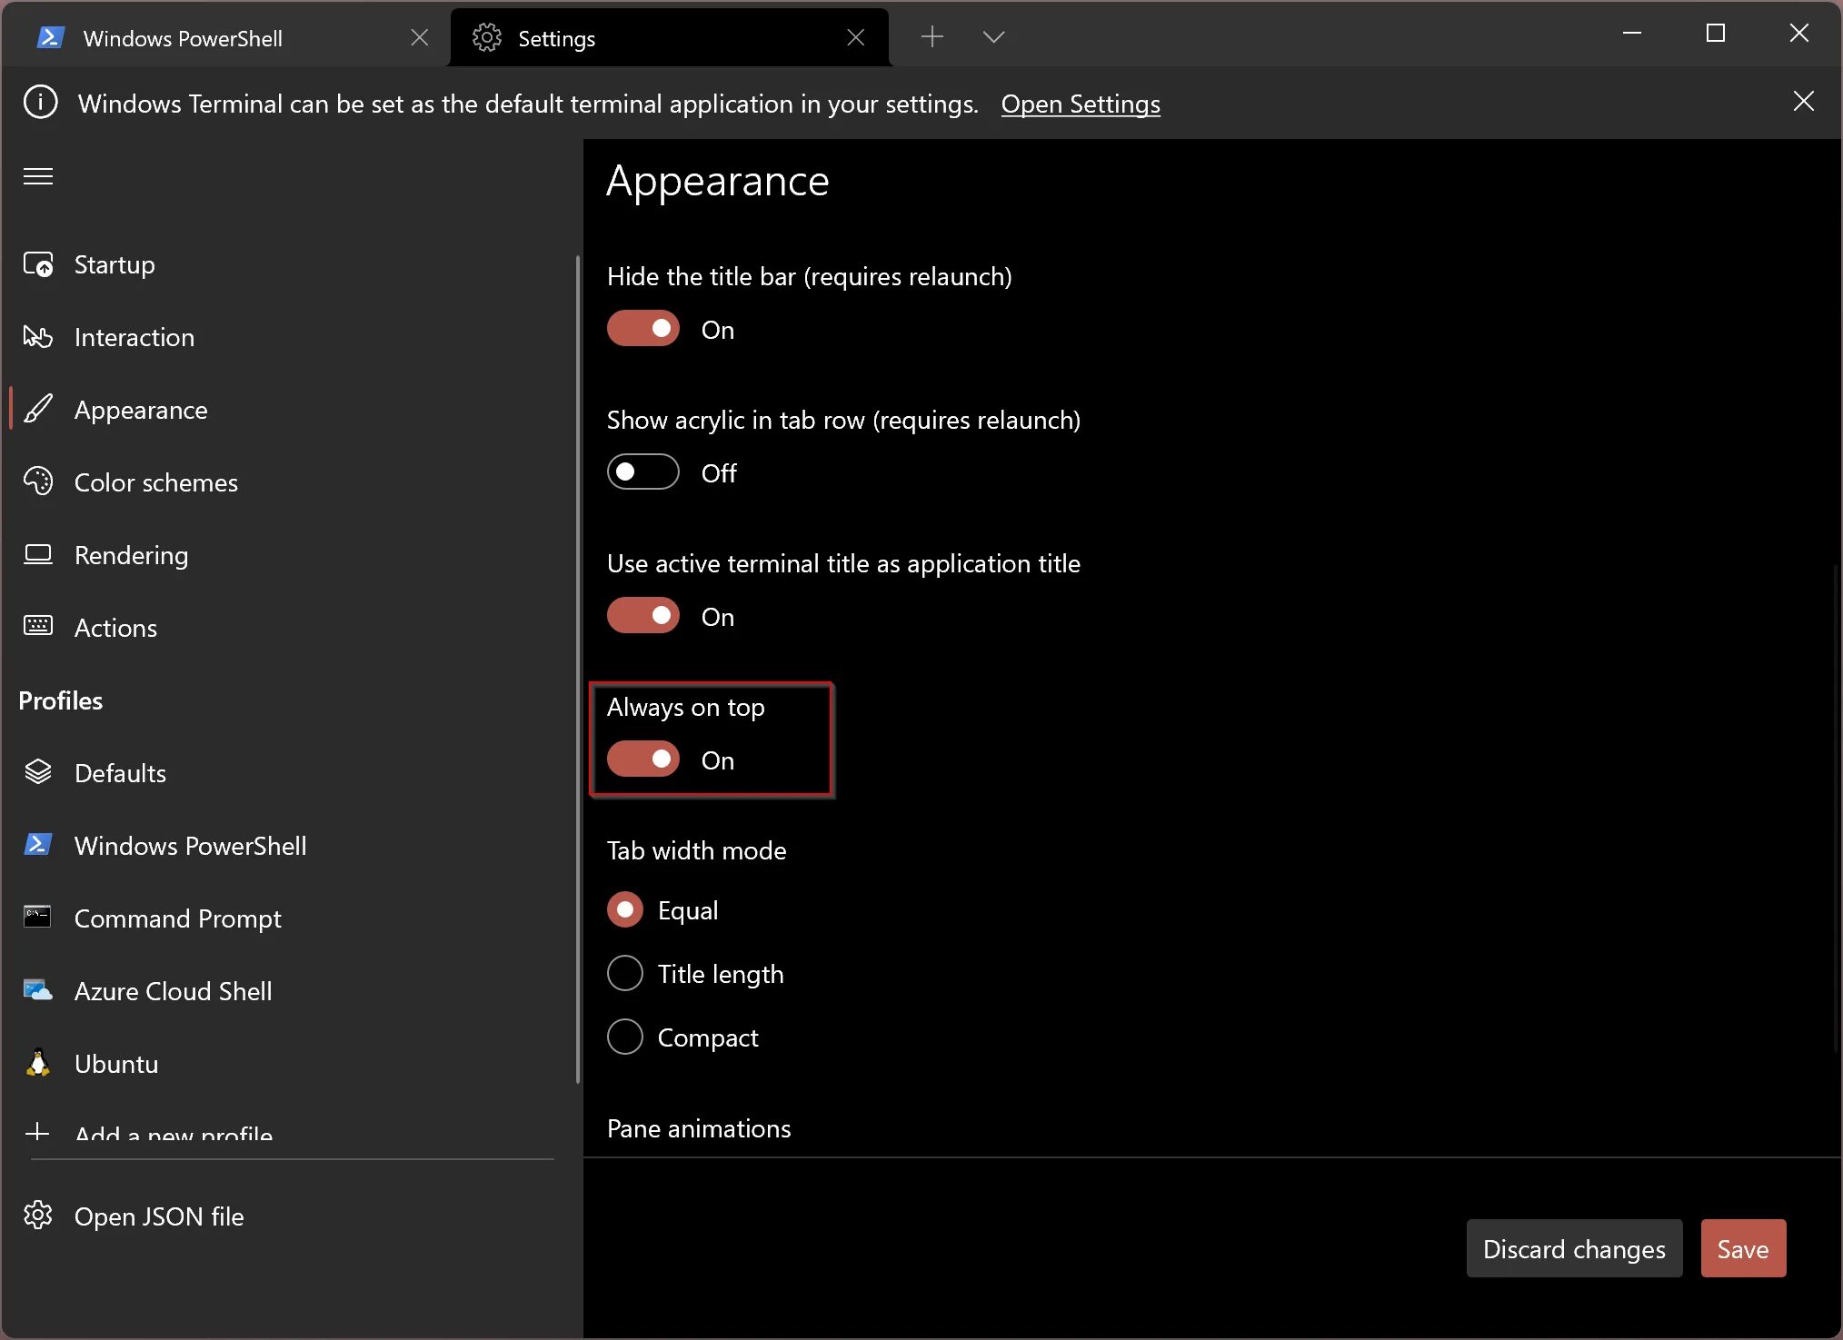Click the Startup icon in sidebar

coord(38,264)
